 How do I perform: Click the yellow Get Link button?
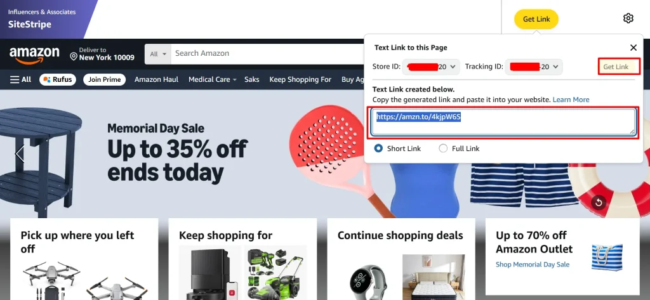click(536, 19)
